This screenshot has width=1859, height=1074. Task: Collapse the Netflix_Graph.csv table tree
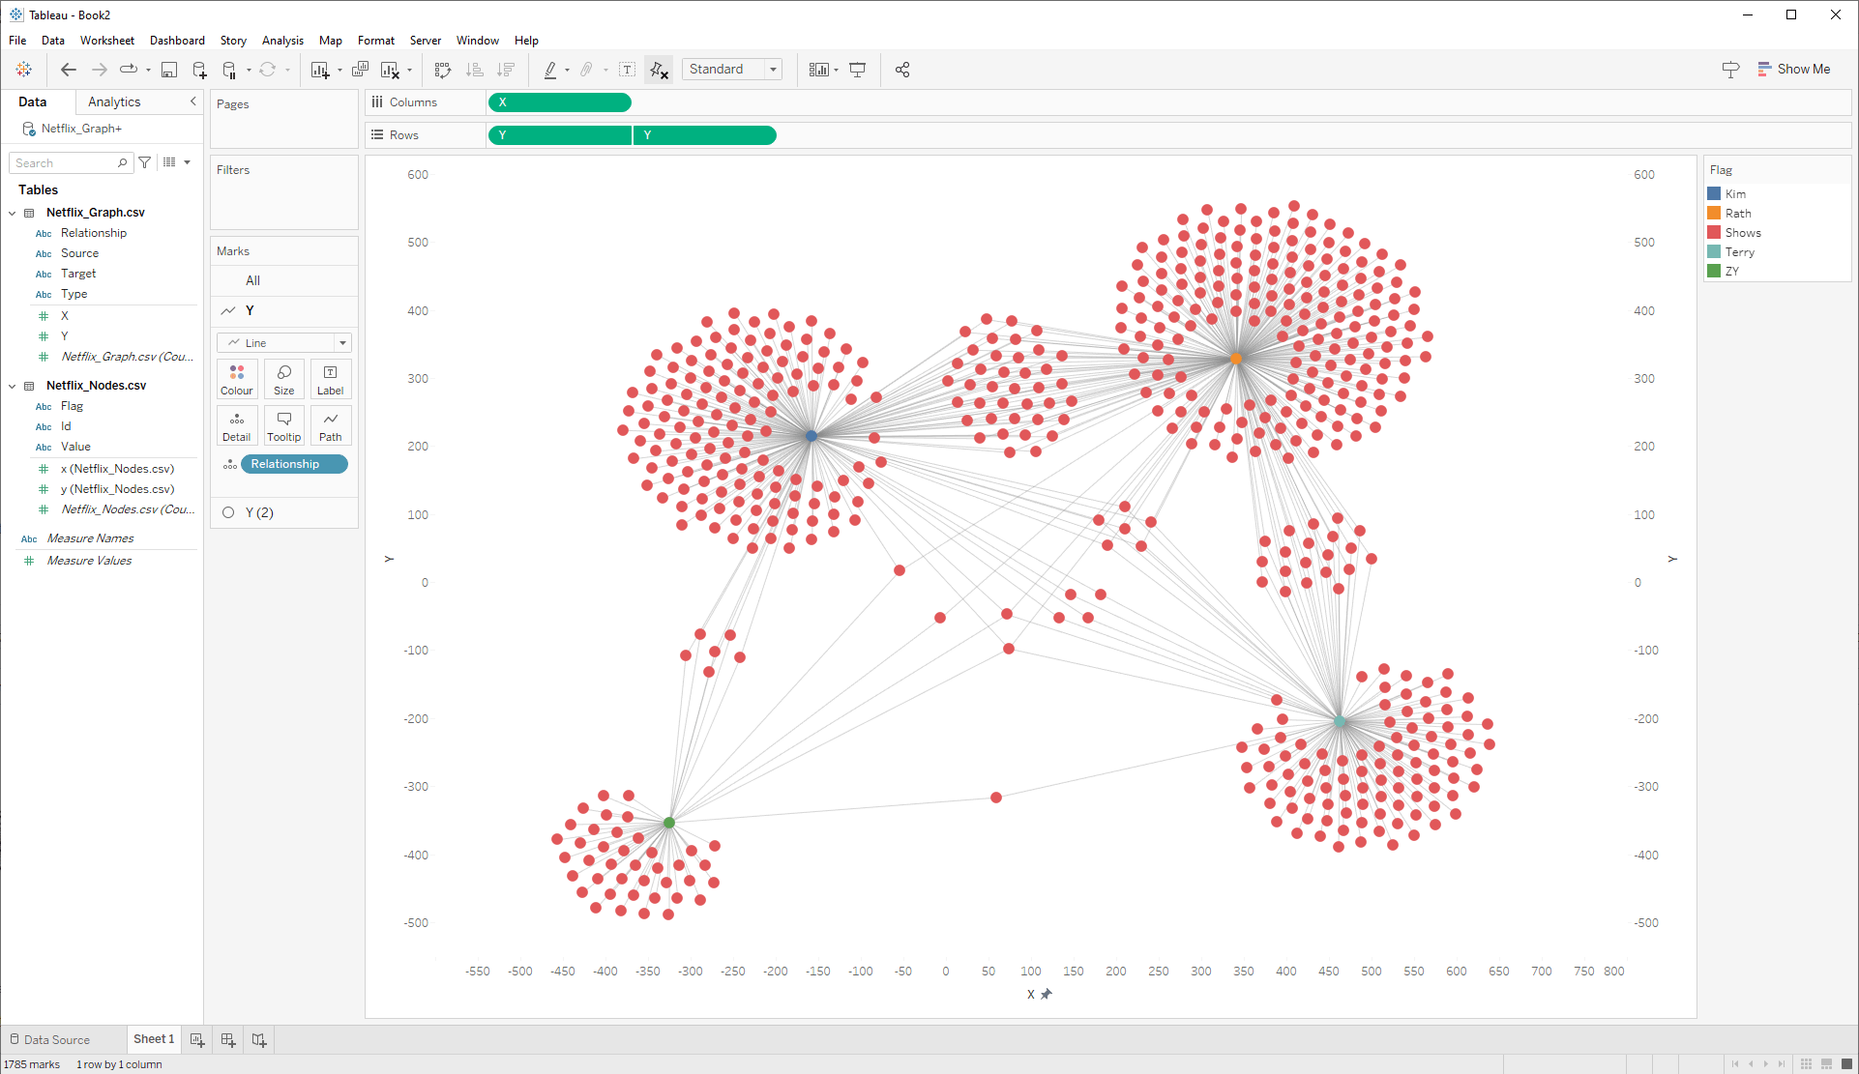click(x=13, y=213)
